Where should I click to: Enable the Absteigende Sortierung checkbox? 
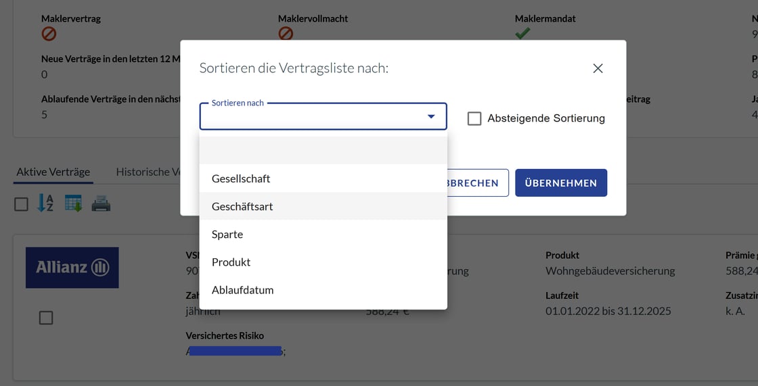474,118
